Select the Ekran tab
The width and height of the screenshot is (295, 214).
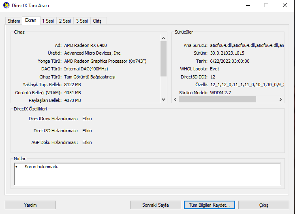(31, 20)
